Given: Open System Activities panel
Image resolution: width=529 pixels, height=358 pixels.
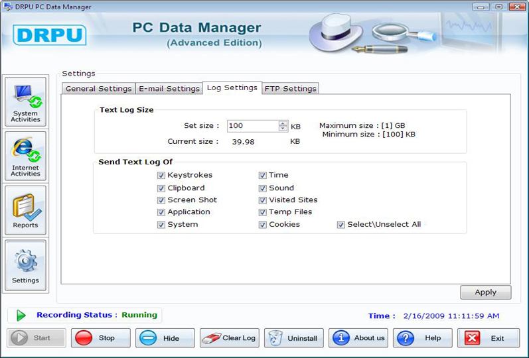Looking at the screenshot, I should [x=25, y=102].
